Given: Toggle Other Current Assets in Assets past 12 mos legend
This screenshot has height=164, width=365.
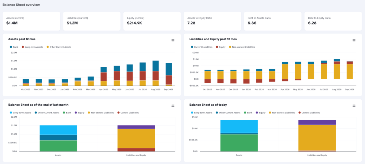Looking at the screenshot, I should click(59, 47).
